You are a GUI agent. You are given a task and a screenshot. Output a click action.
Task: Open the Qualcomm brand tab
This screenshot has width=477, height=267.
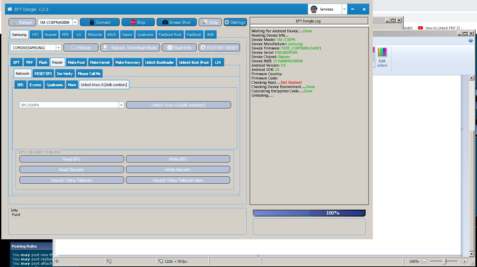point(145,35)
